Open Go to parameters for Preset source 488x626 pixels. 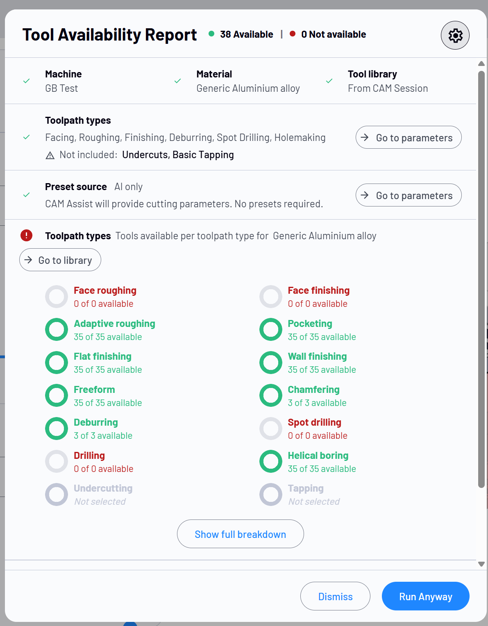(x=409, y=195)
